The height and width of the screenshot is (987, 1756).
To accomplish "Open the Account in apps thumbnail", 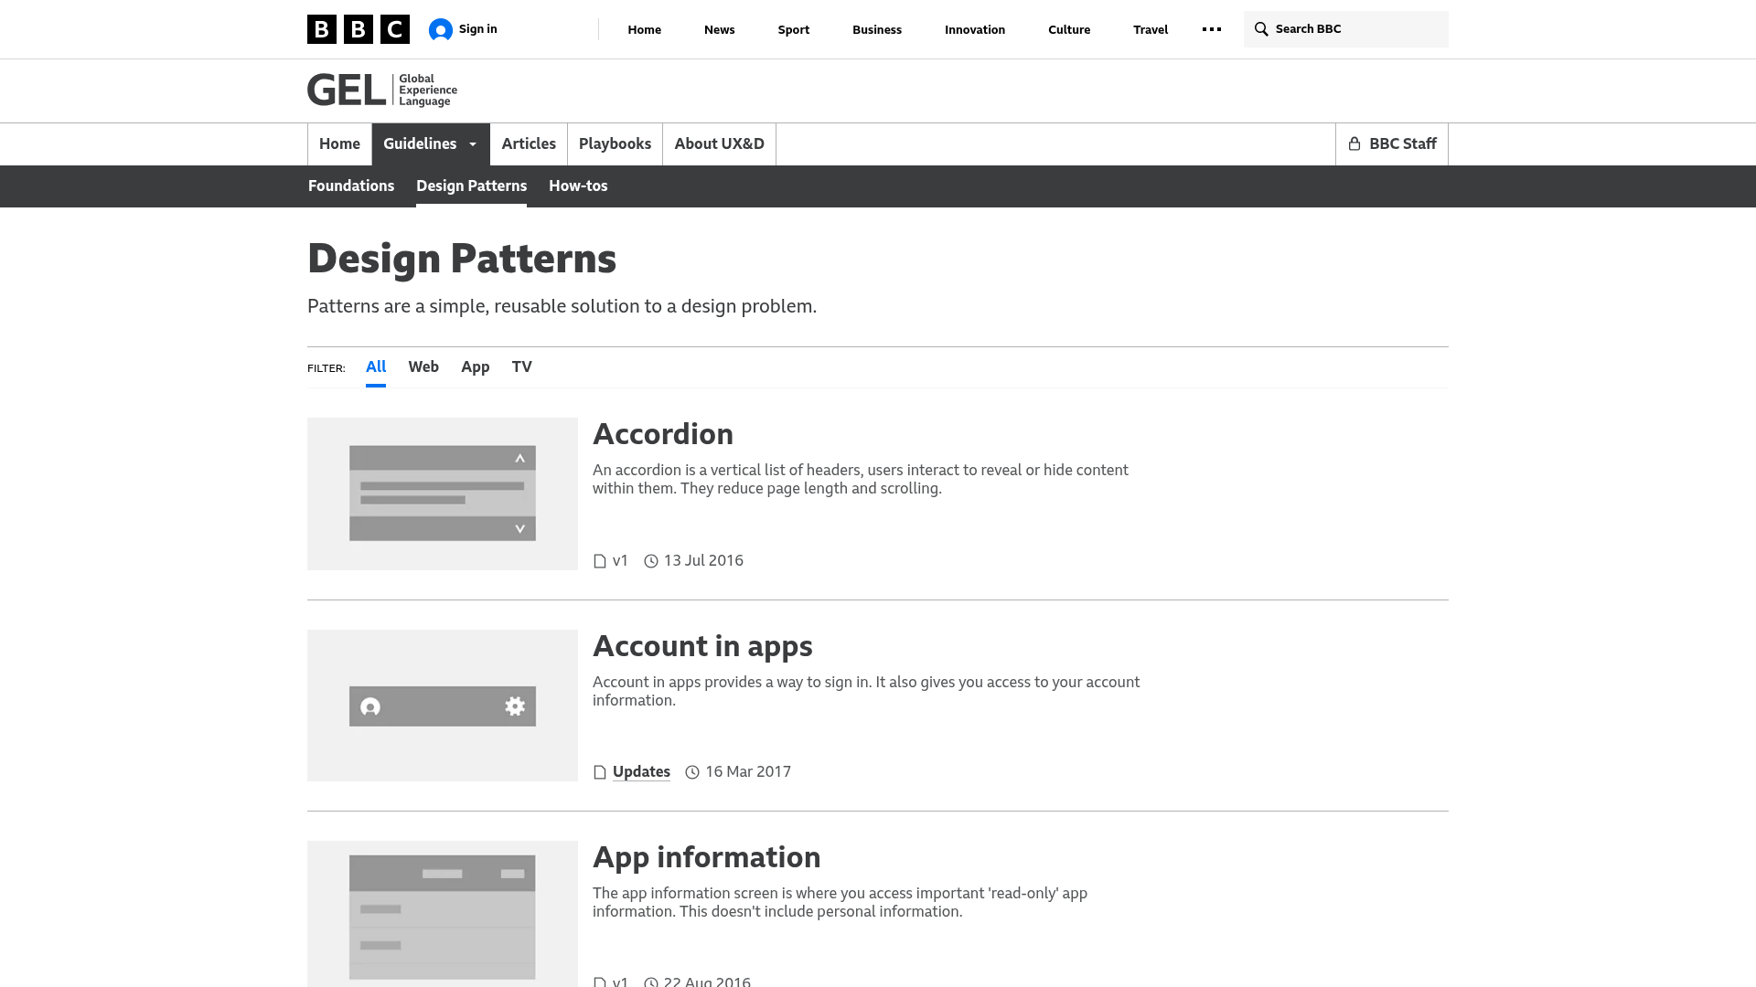I will pyautogui.click(x=443, y=706).
